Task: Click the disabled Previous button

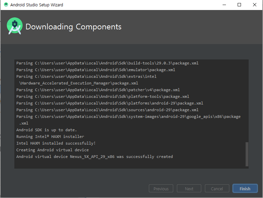Action: pos(161,188)
